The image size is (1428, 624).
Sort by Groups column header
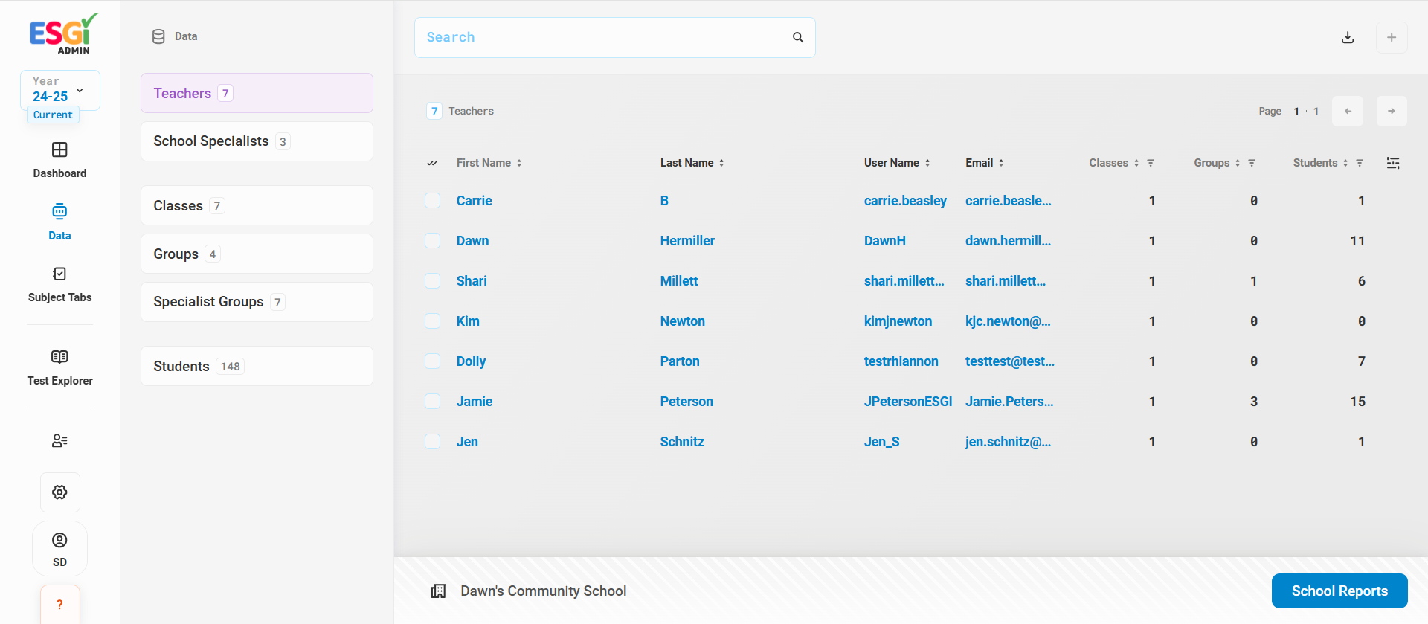coord(1217,163)
